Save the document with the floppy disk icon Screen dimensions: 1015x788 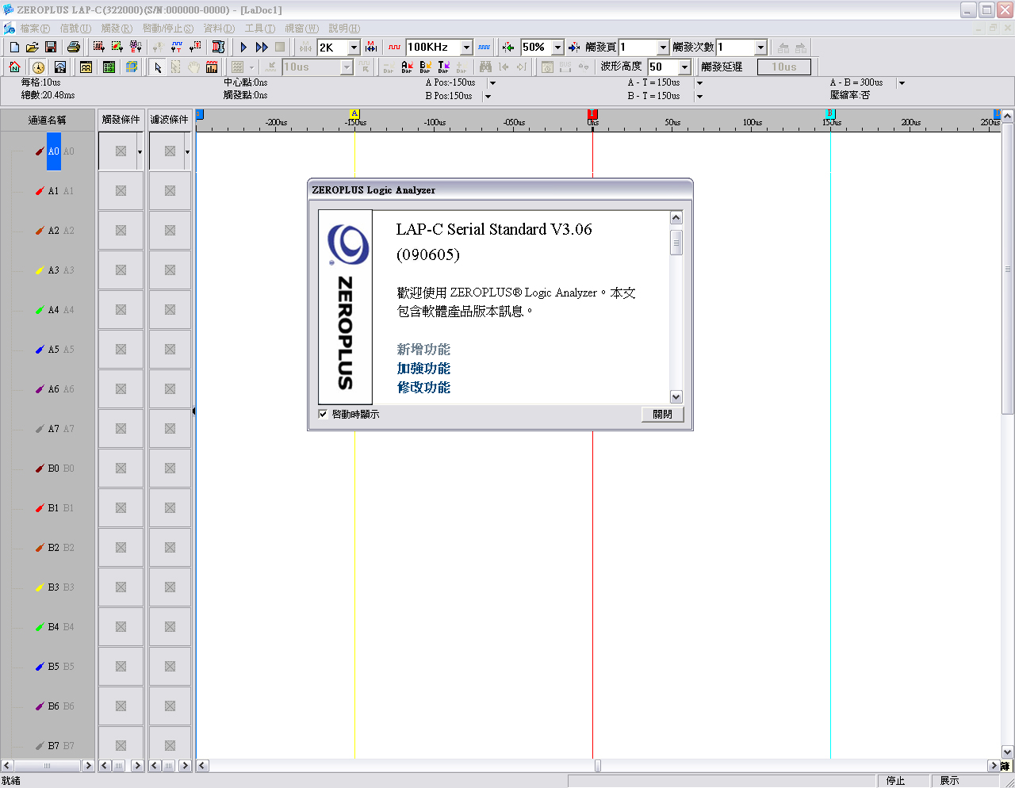(51, 48)
